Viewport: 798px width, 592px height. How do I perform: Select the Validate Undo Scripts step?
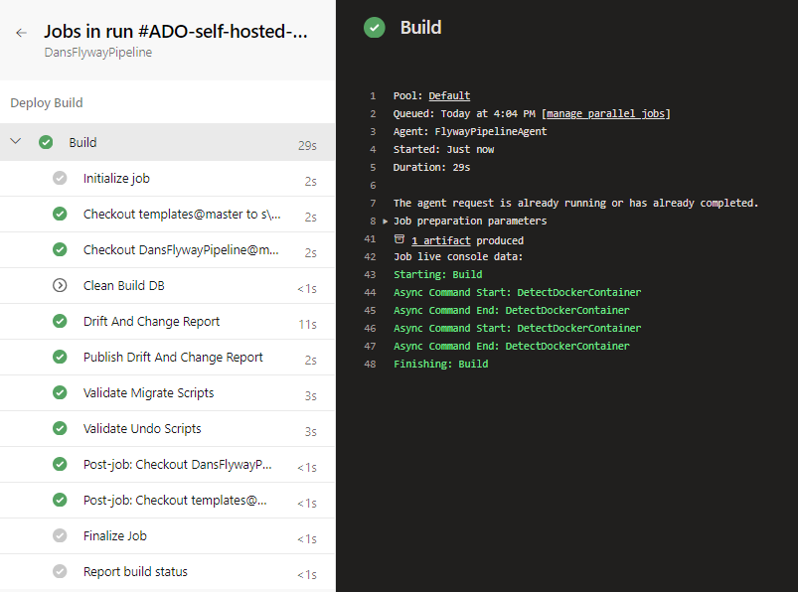pos(167,429)
